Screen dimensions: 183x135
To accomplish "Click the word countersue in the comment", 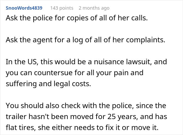I will 53,73.
